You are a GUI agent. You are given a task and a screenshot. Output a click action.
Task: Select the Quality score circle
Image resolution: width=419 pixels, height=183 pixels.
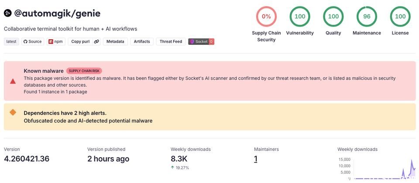pyautogui.click(x=333, y=17)
